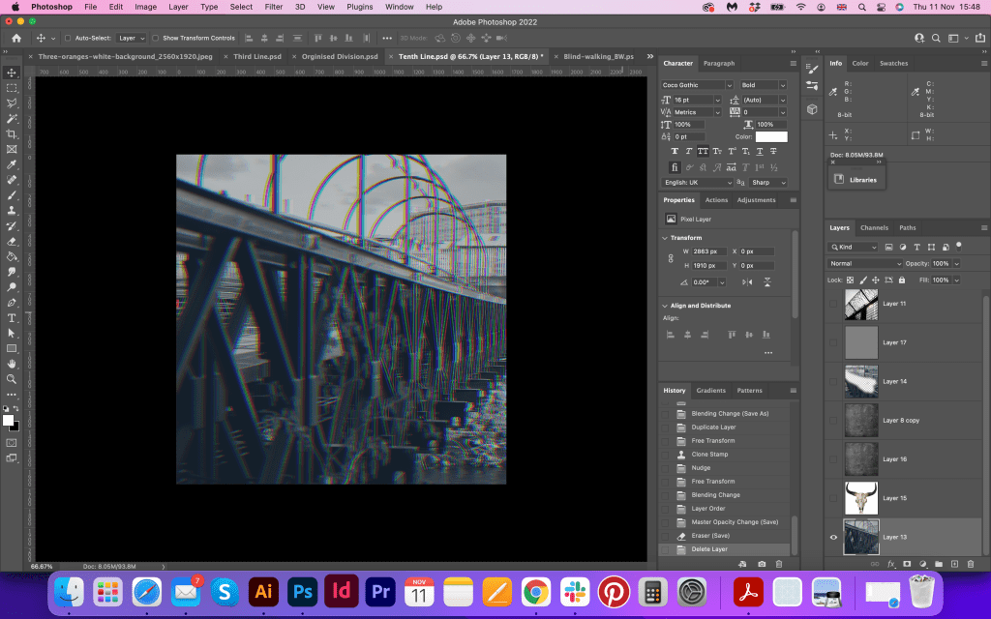Select the Horizontal Type tool
The image size is (991, 619).
[12, 317]
